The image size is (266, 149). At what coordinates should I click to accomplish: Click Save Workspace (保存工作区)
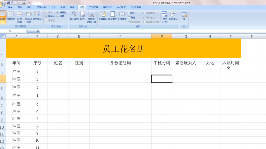pyautogui.click(x=165, y=17)
